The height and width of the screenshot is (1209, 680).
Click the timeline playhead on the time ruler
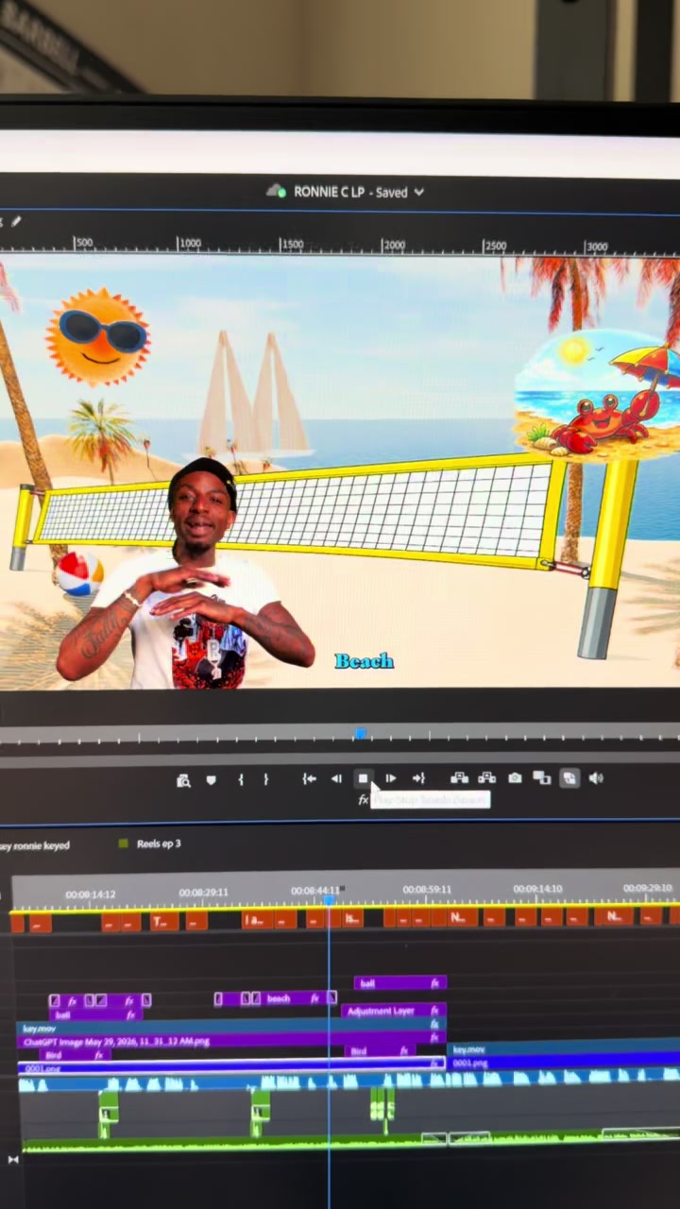[x=329, y=900]
